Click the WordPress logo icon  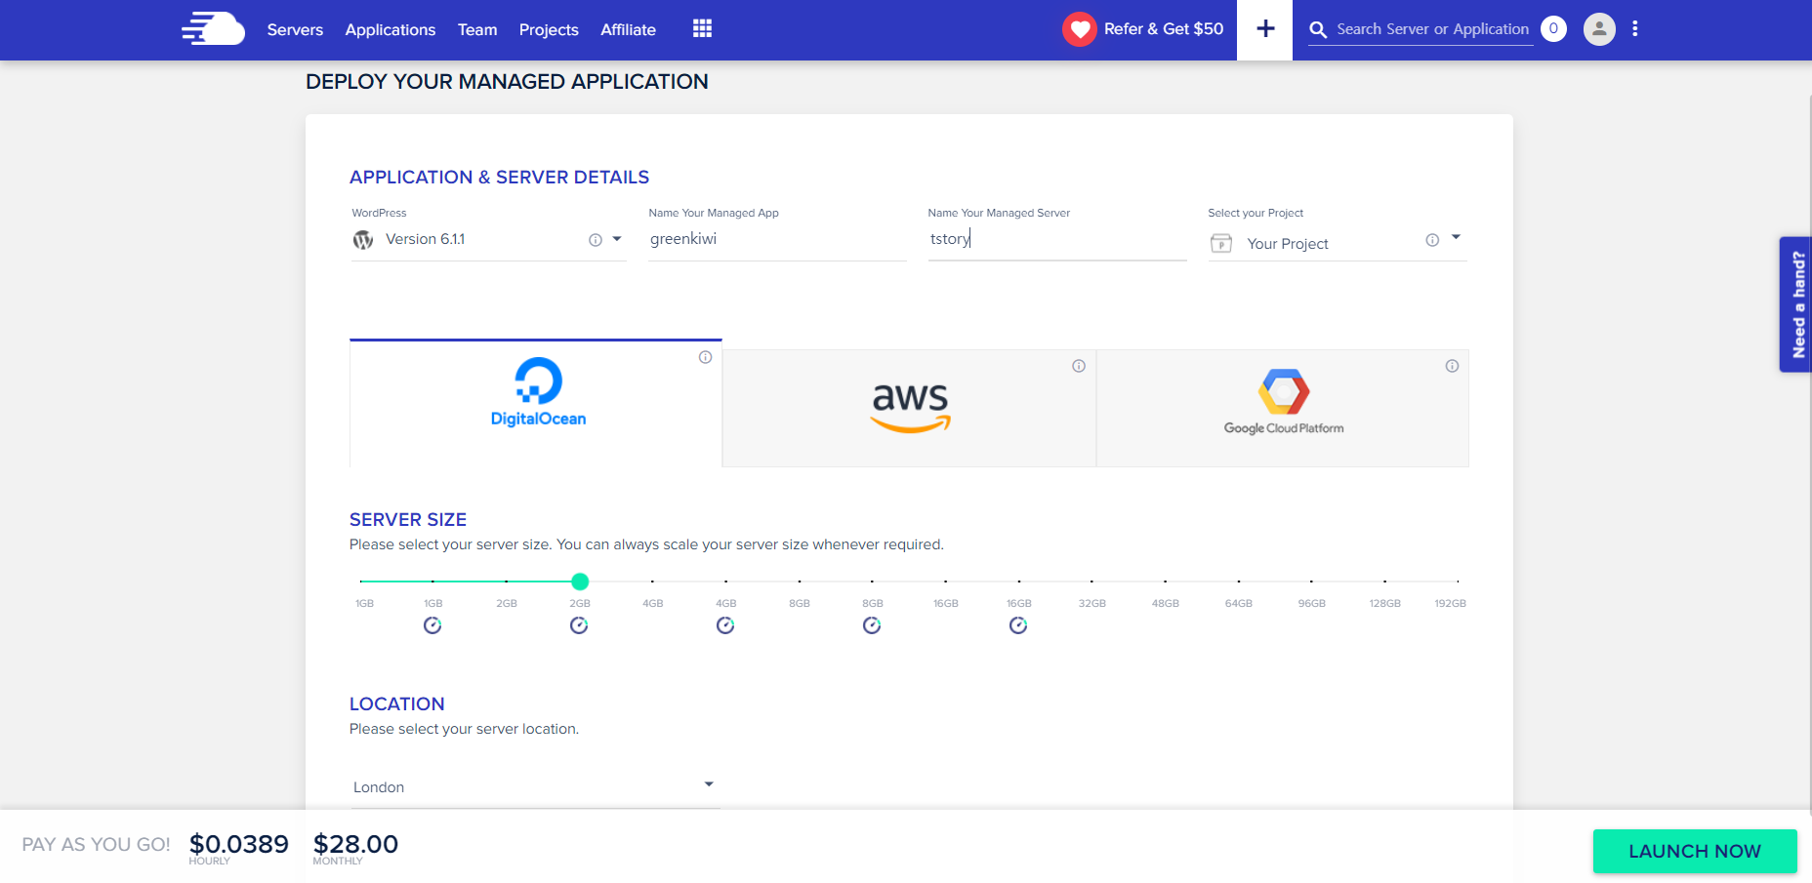pyautogui.click(x=363, y=240)
